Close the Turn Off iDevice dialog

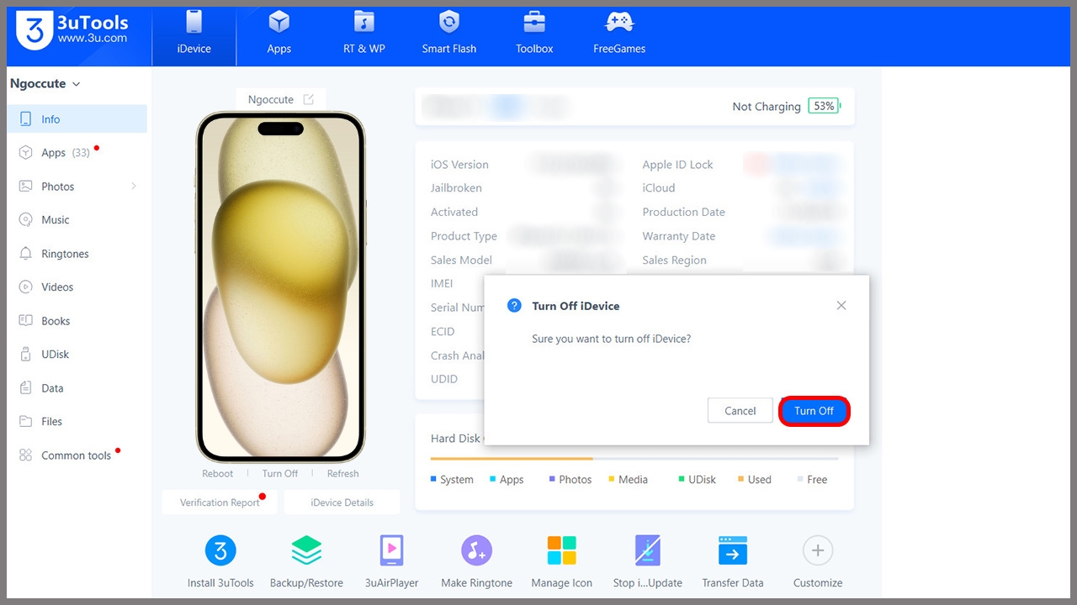click(841, 306)
